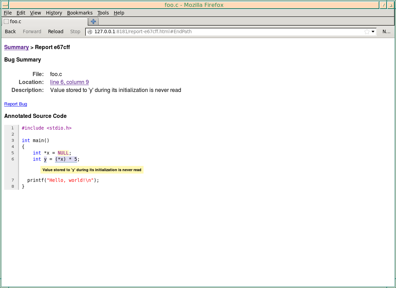396x288 pixels.
Task: Bookmark this page with the star icon
Action: (367, 31)
